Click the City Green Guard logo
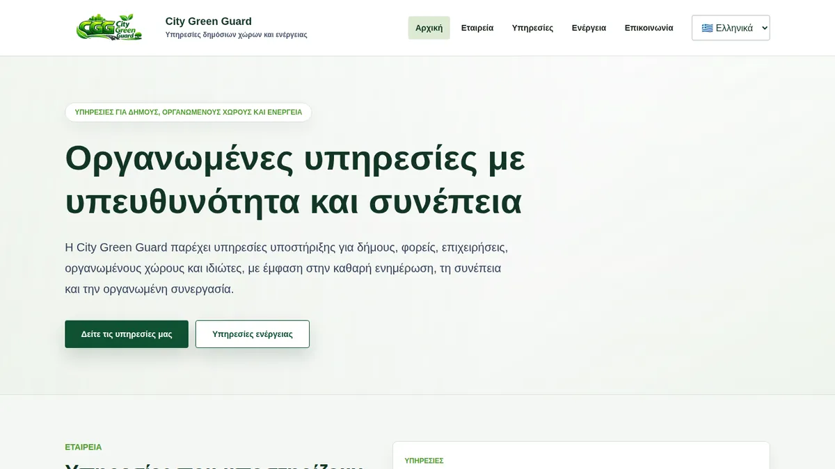Image resolution: width=835 pixels, height=469 pixels. (x=109, y=28)
